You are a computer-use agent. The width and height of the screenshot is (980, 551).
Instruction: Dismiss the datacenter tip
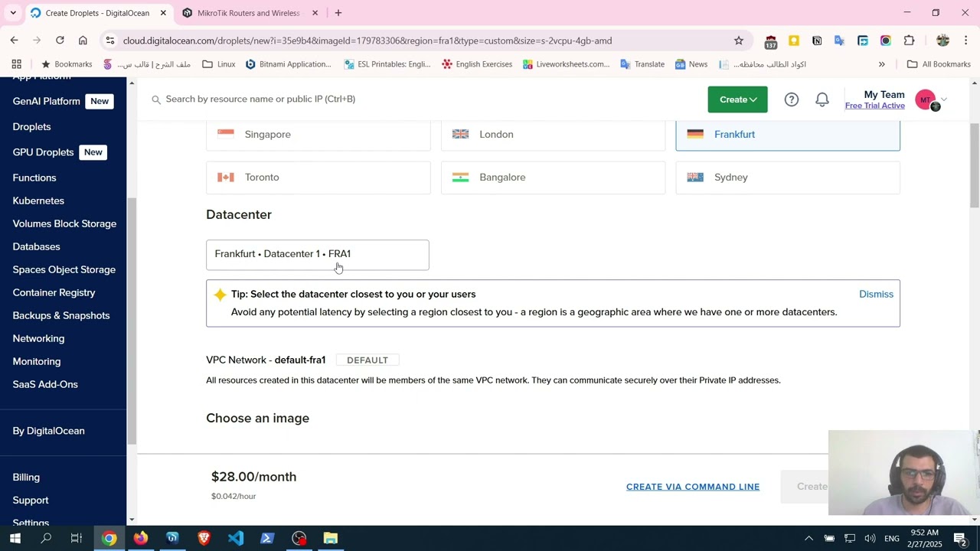click(x=876, y=294)
